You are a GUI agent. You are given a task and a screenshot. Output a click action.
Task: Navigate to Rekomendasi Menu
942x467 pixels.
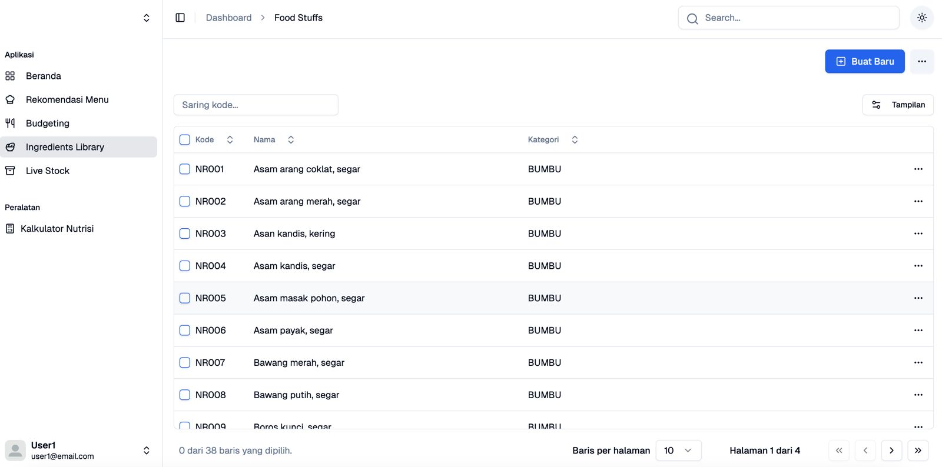pos(67,100)
